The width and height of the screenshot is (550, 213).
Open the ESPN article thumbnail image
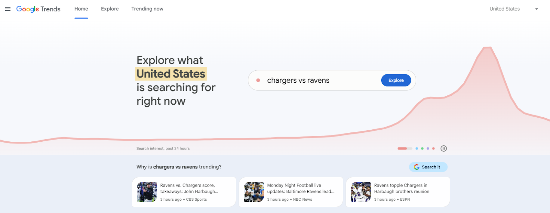pos(360,192)
